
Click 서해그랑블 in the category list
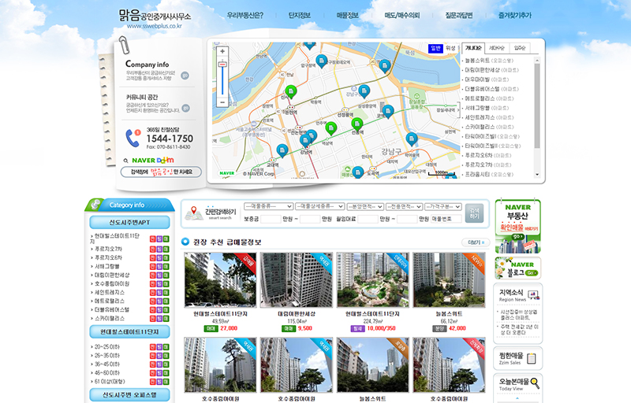[x=107, y=266]
